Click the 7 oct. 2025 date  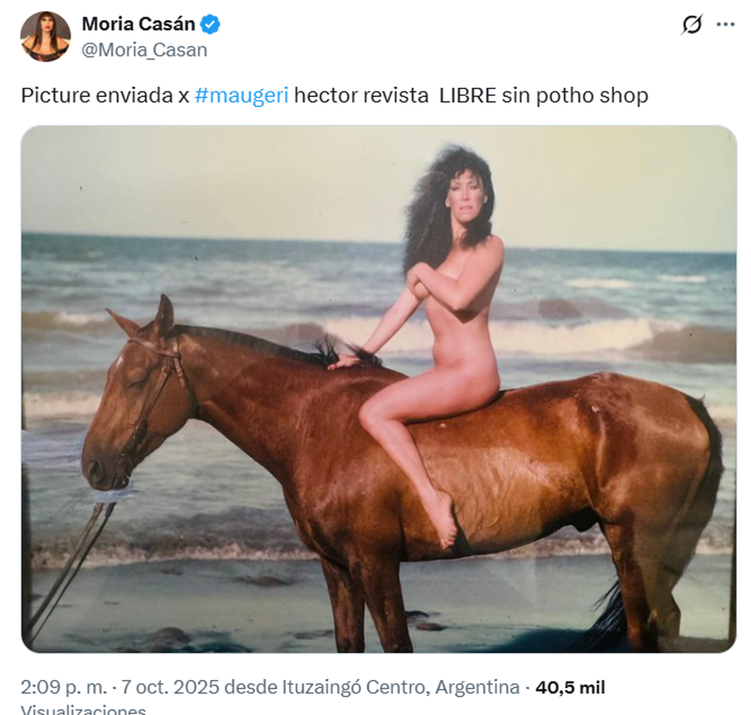170,687
